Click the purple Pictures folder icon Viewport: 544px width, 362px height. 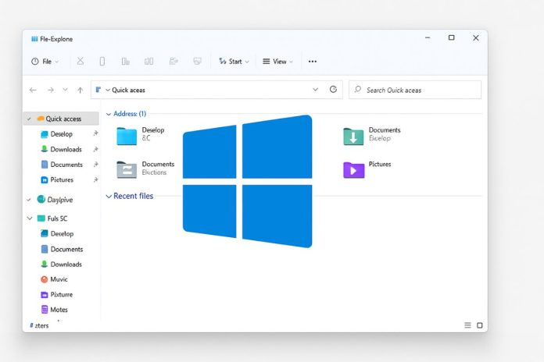click(354, 170)
